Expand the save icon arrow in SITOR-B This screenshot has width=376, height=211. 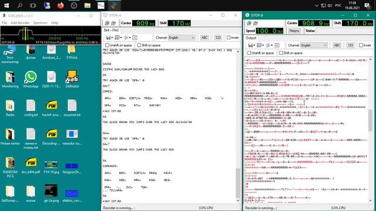click(x=254, y=46)
